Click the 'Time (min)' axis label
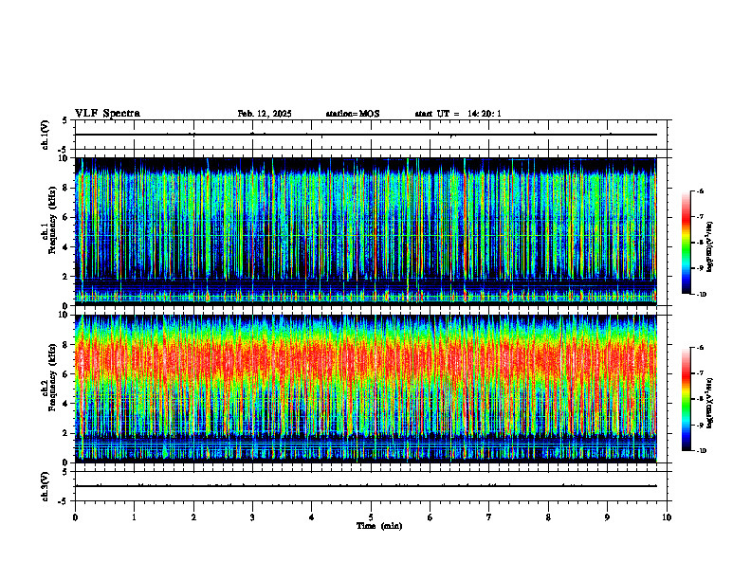 379,526
